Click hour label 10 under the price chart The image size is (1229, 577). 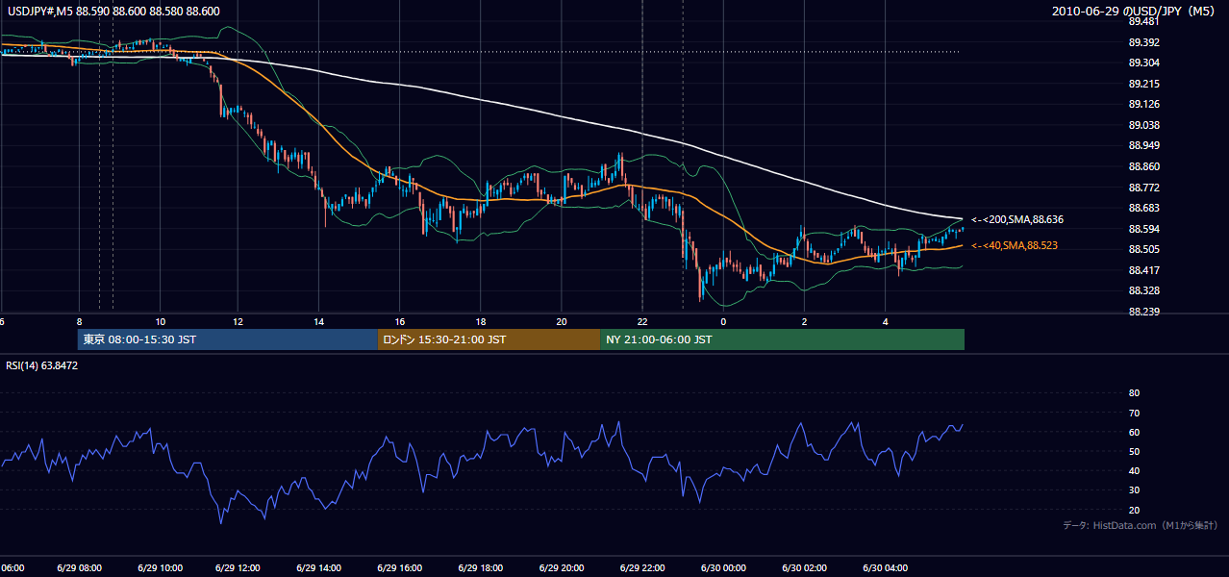(160, 321)
